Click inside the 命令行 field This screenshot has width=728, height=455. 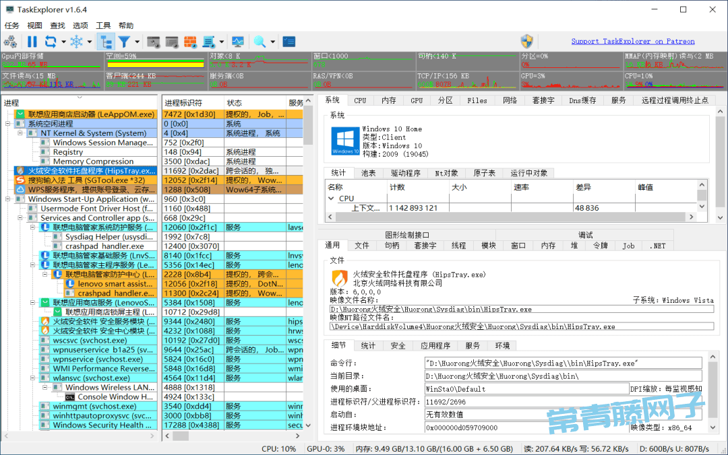[563, 363]
